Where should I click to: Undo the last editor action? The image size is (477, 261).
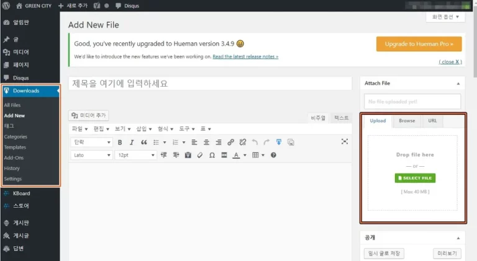coord(255,142)
